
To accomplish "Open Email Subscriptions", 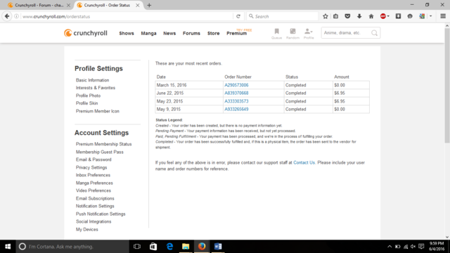I will tap(95, 198).
